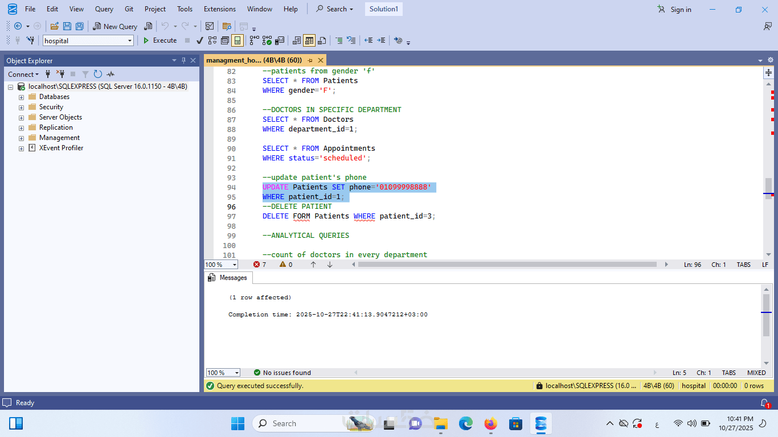Viewport: 778px width, 437px height.
Task: Open Activity Monitor from Object Explorer toolbar
Action: point(110,74)
